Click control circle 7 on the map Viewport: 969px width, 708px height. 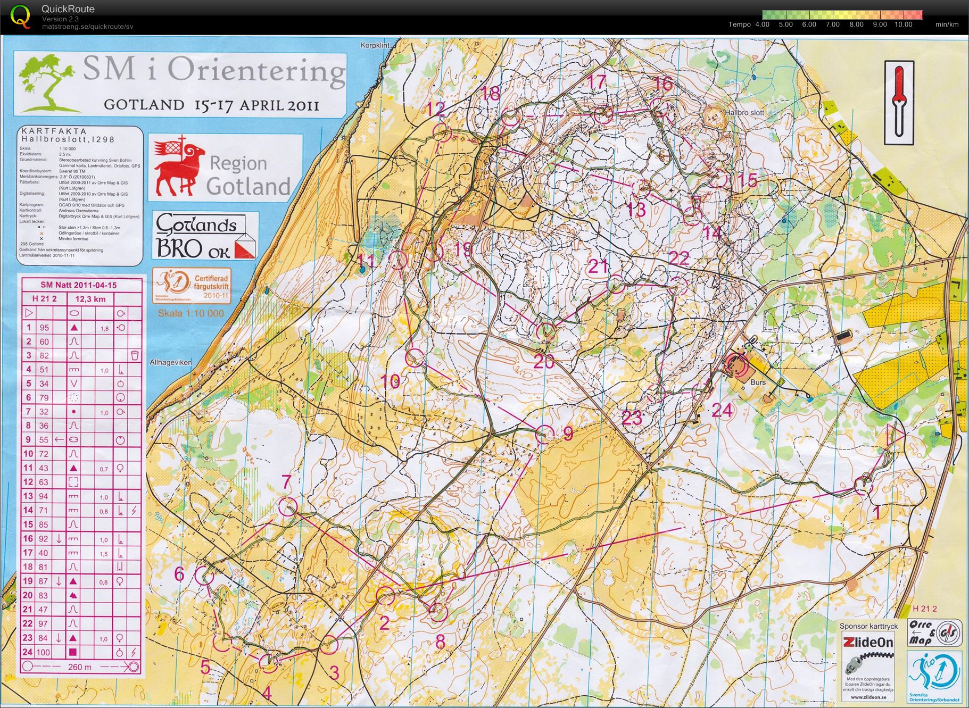pos(287,506)
